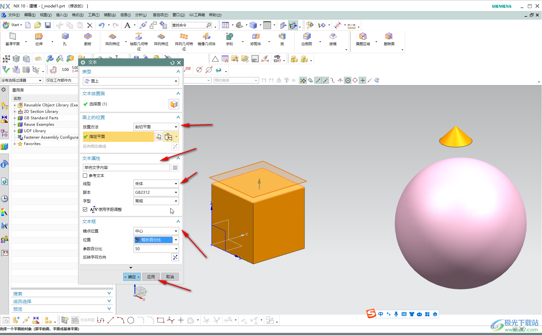The width and height of the screenshot is (542, 335).
Task: Open the 锚点位置 dropdown
Action: pos(156,231)
